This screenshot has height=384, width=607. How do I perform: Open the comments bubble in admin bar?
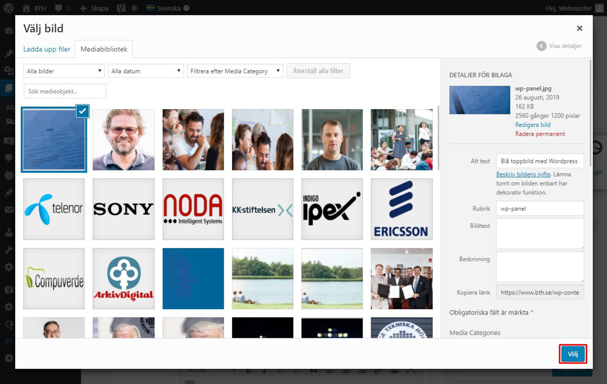pyautogui.click(x=61, y=8)
